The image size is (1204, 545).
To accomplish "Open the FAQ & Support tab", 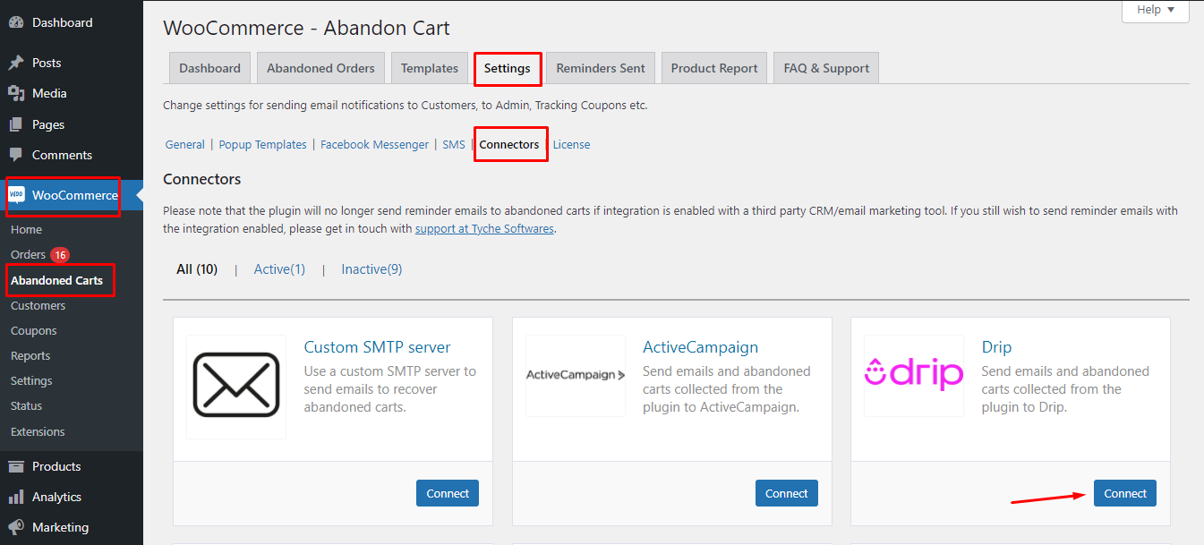I will pyautogui.click(x=826, y=68).
